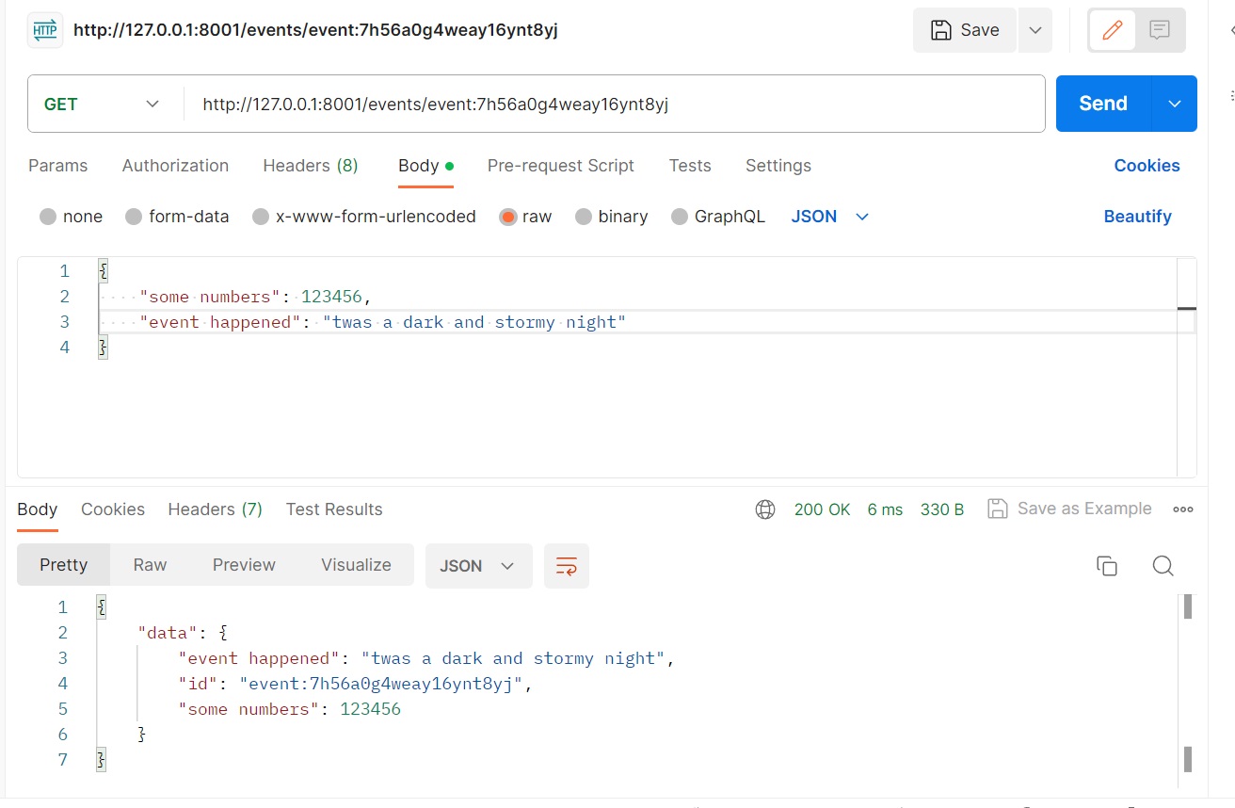Screen dimensions: 1235x808
Task: Click the request editor vertical scrollbar
Action: (x=1187, y=366)
